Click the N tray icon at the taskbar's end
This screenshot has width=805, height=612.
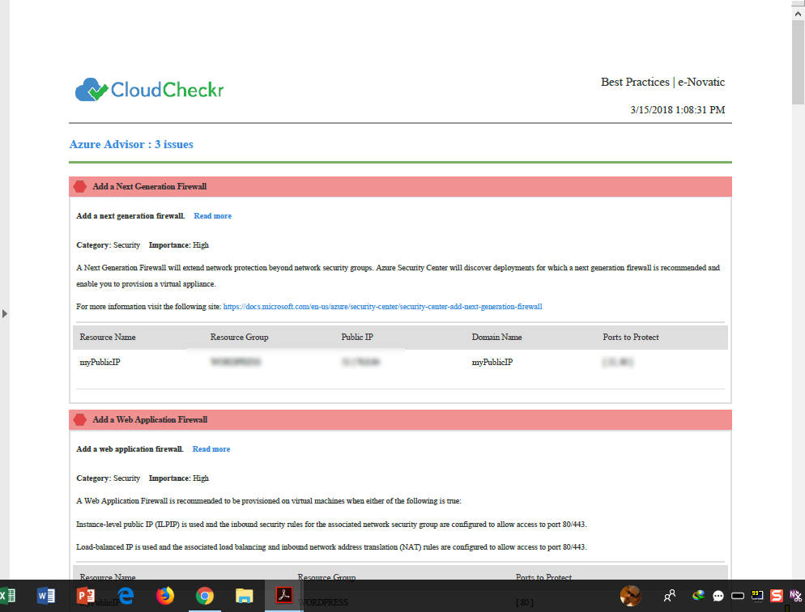(x=795, y=596)
